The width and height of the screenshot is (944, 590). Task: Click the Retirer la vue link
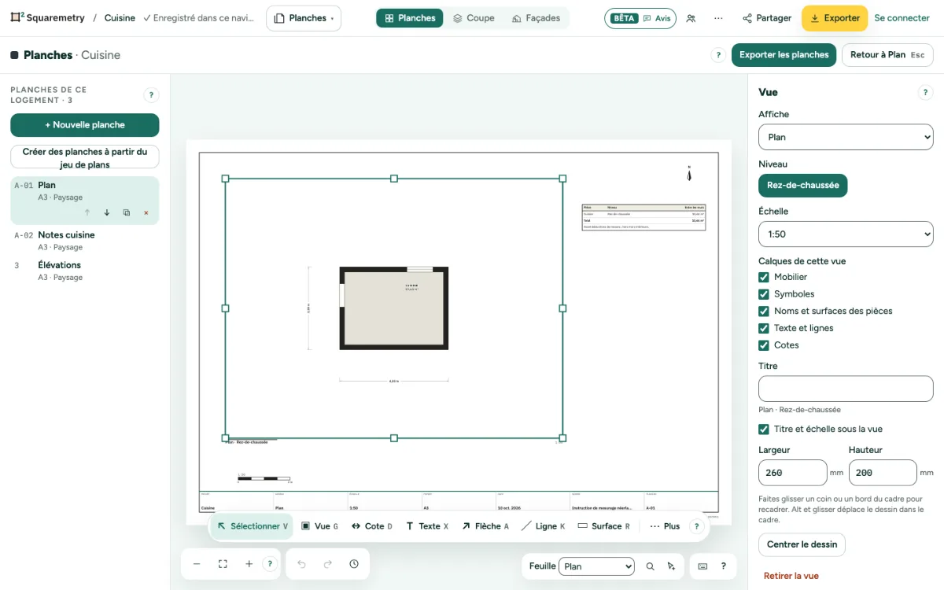point(791,576)
